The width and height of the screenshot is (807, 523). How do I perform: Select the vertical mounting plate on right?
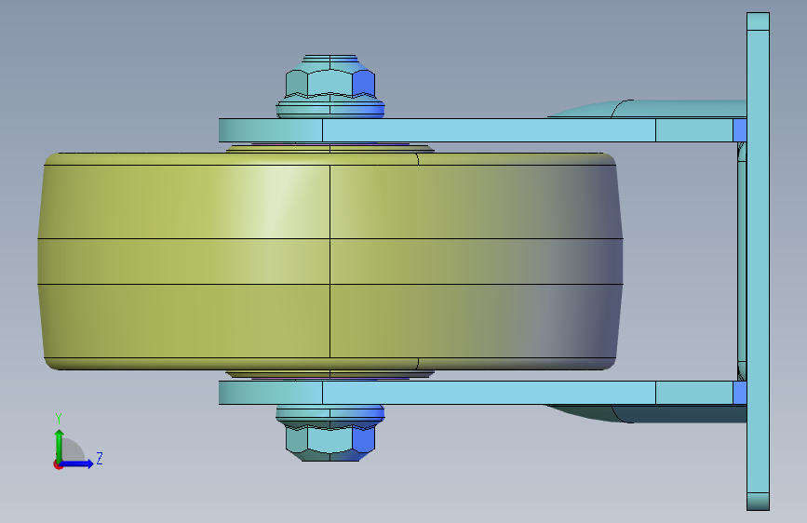tap(758, 261)
